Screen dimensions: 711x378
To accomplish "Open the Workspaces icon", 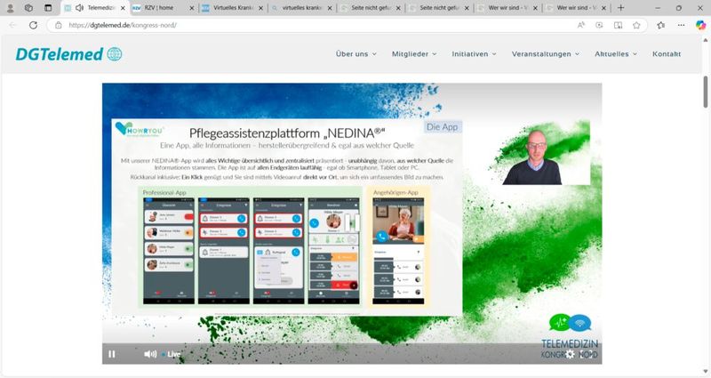I will (x=28, y=8).
